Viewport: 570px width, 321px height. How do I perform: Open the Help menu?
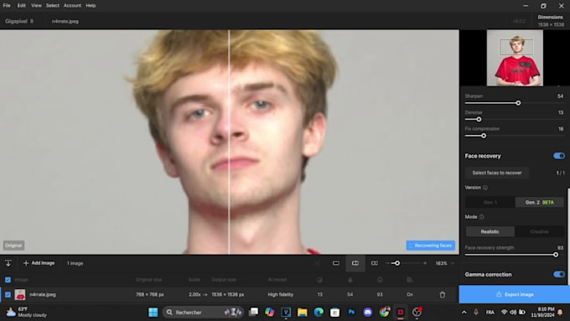click(91, 6)
